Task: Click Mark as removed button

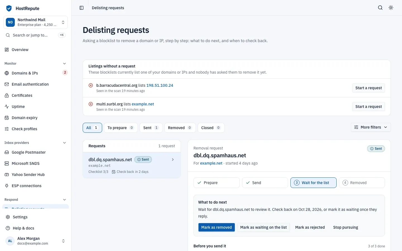Action: point(217,227)
